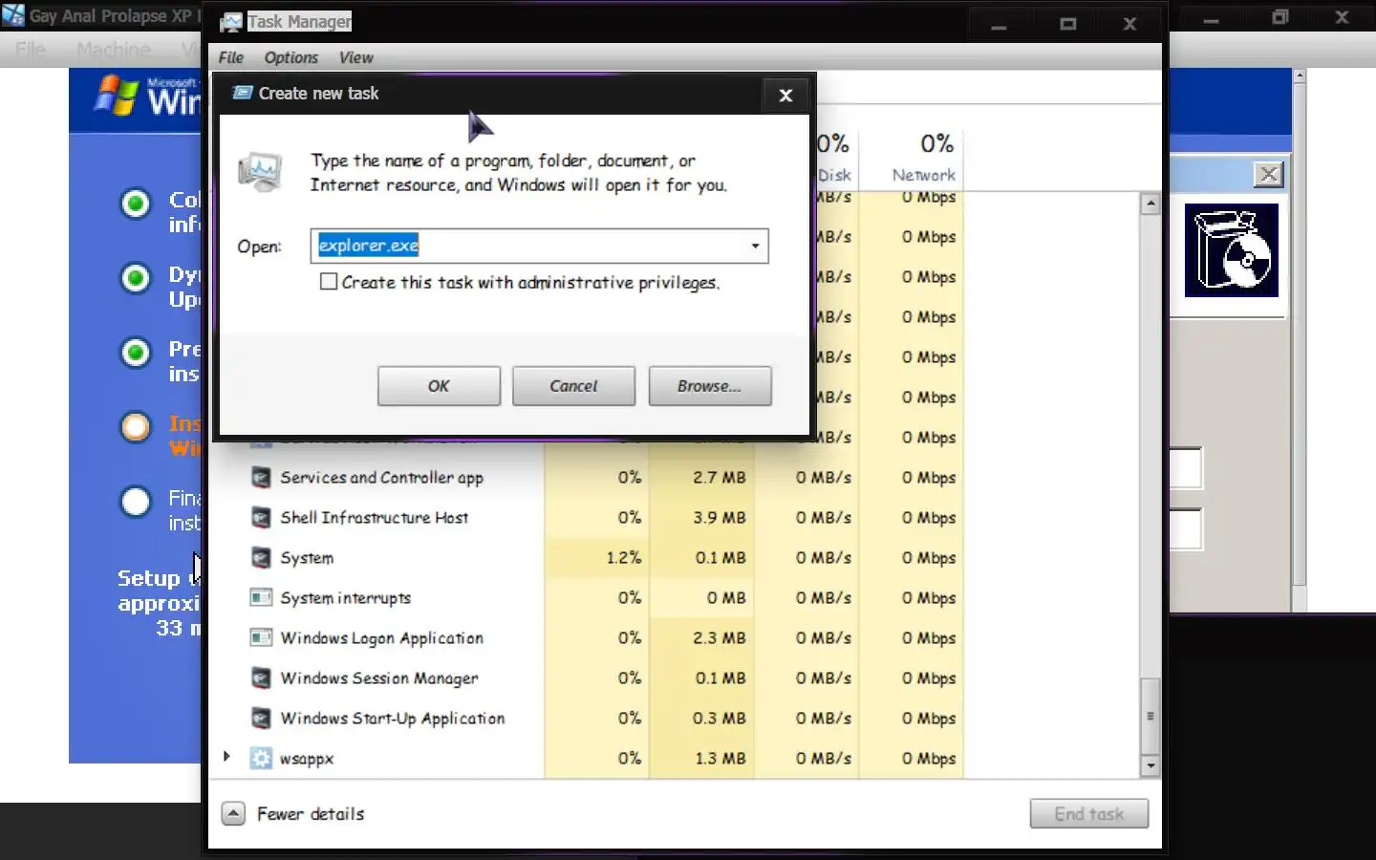Click Fewer details link text
This screenshot has width=1376, height=860.
coord(311,814)
